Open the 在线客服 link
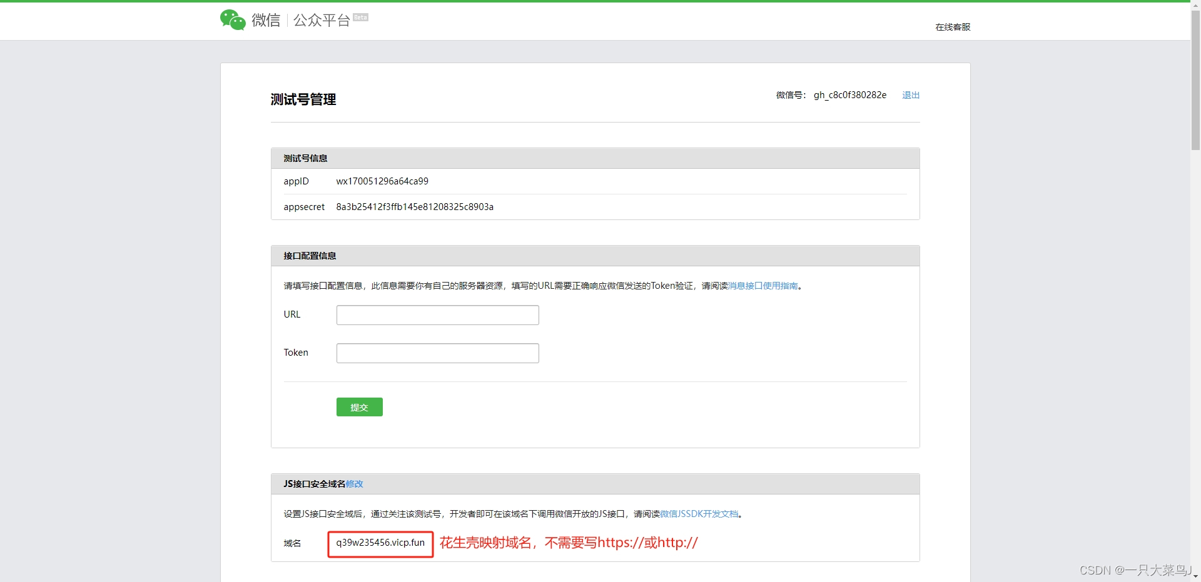This screenshot has width=1201, height=582. click(953, 27)
